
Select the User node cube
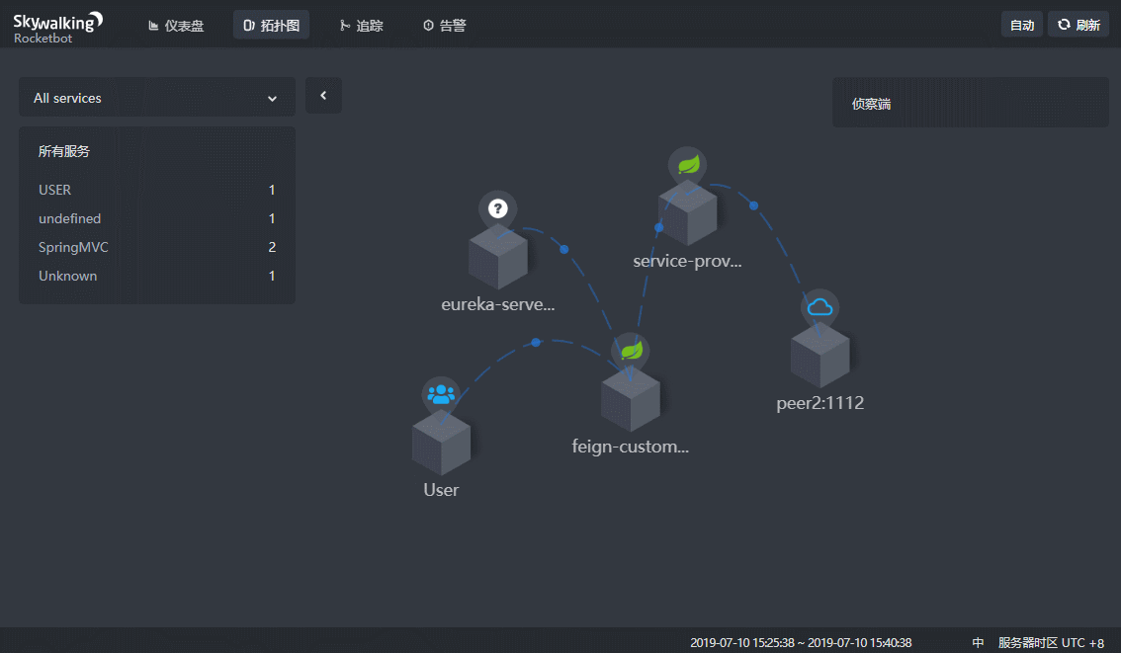point(441,443)
